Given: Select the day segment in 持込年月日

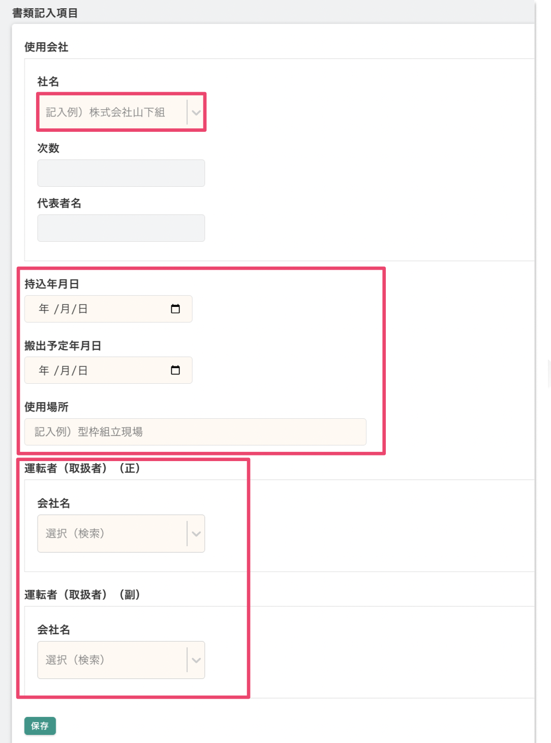Looking at the screenshot, I should pos(83,309).
